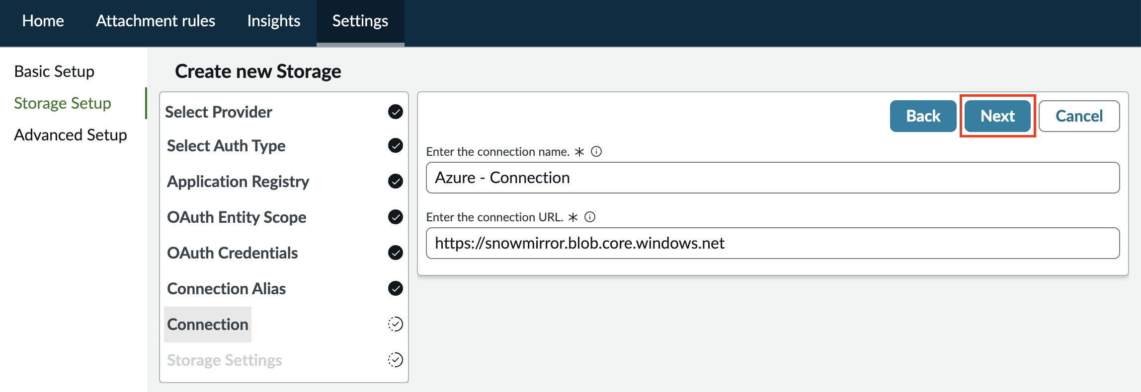Switch to Attachment rules tab

(x=156, y=21)
